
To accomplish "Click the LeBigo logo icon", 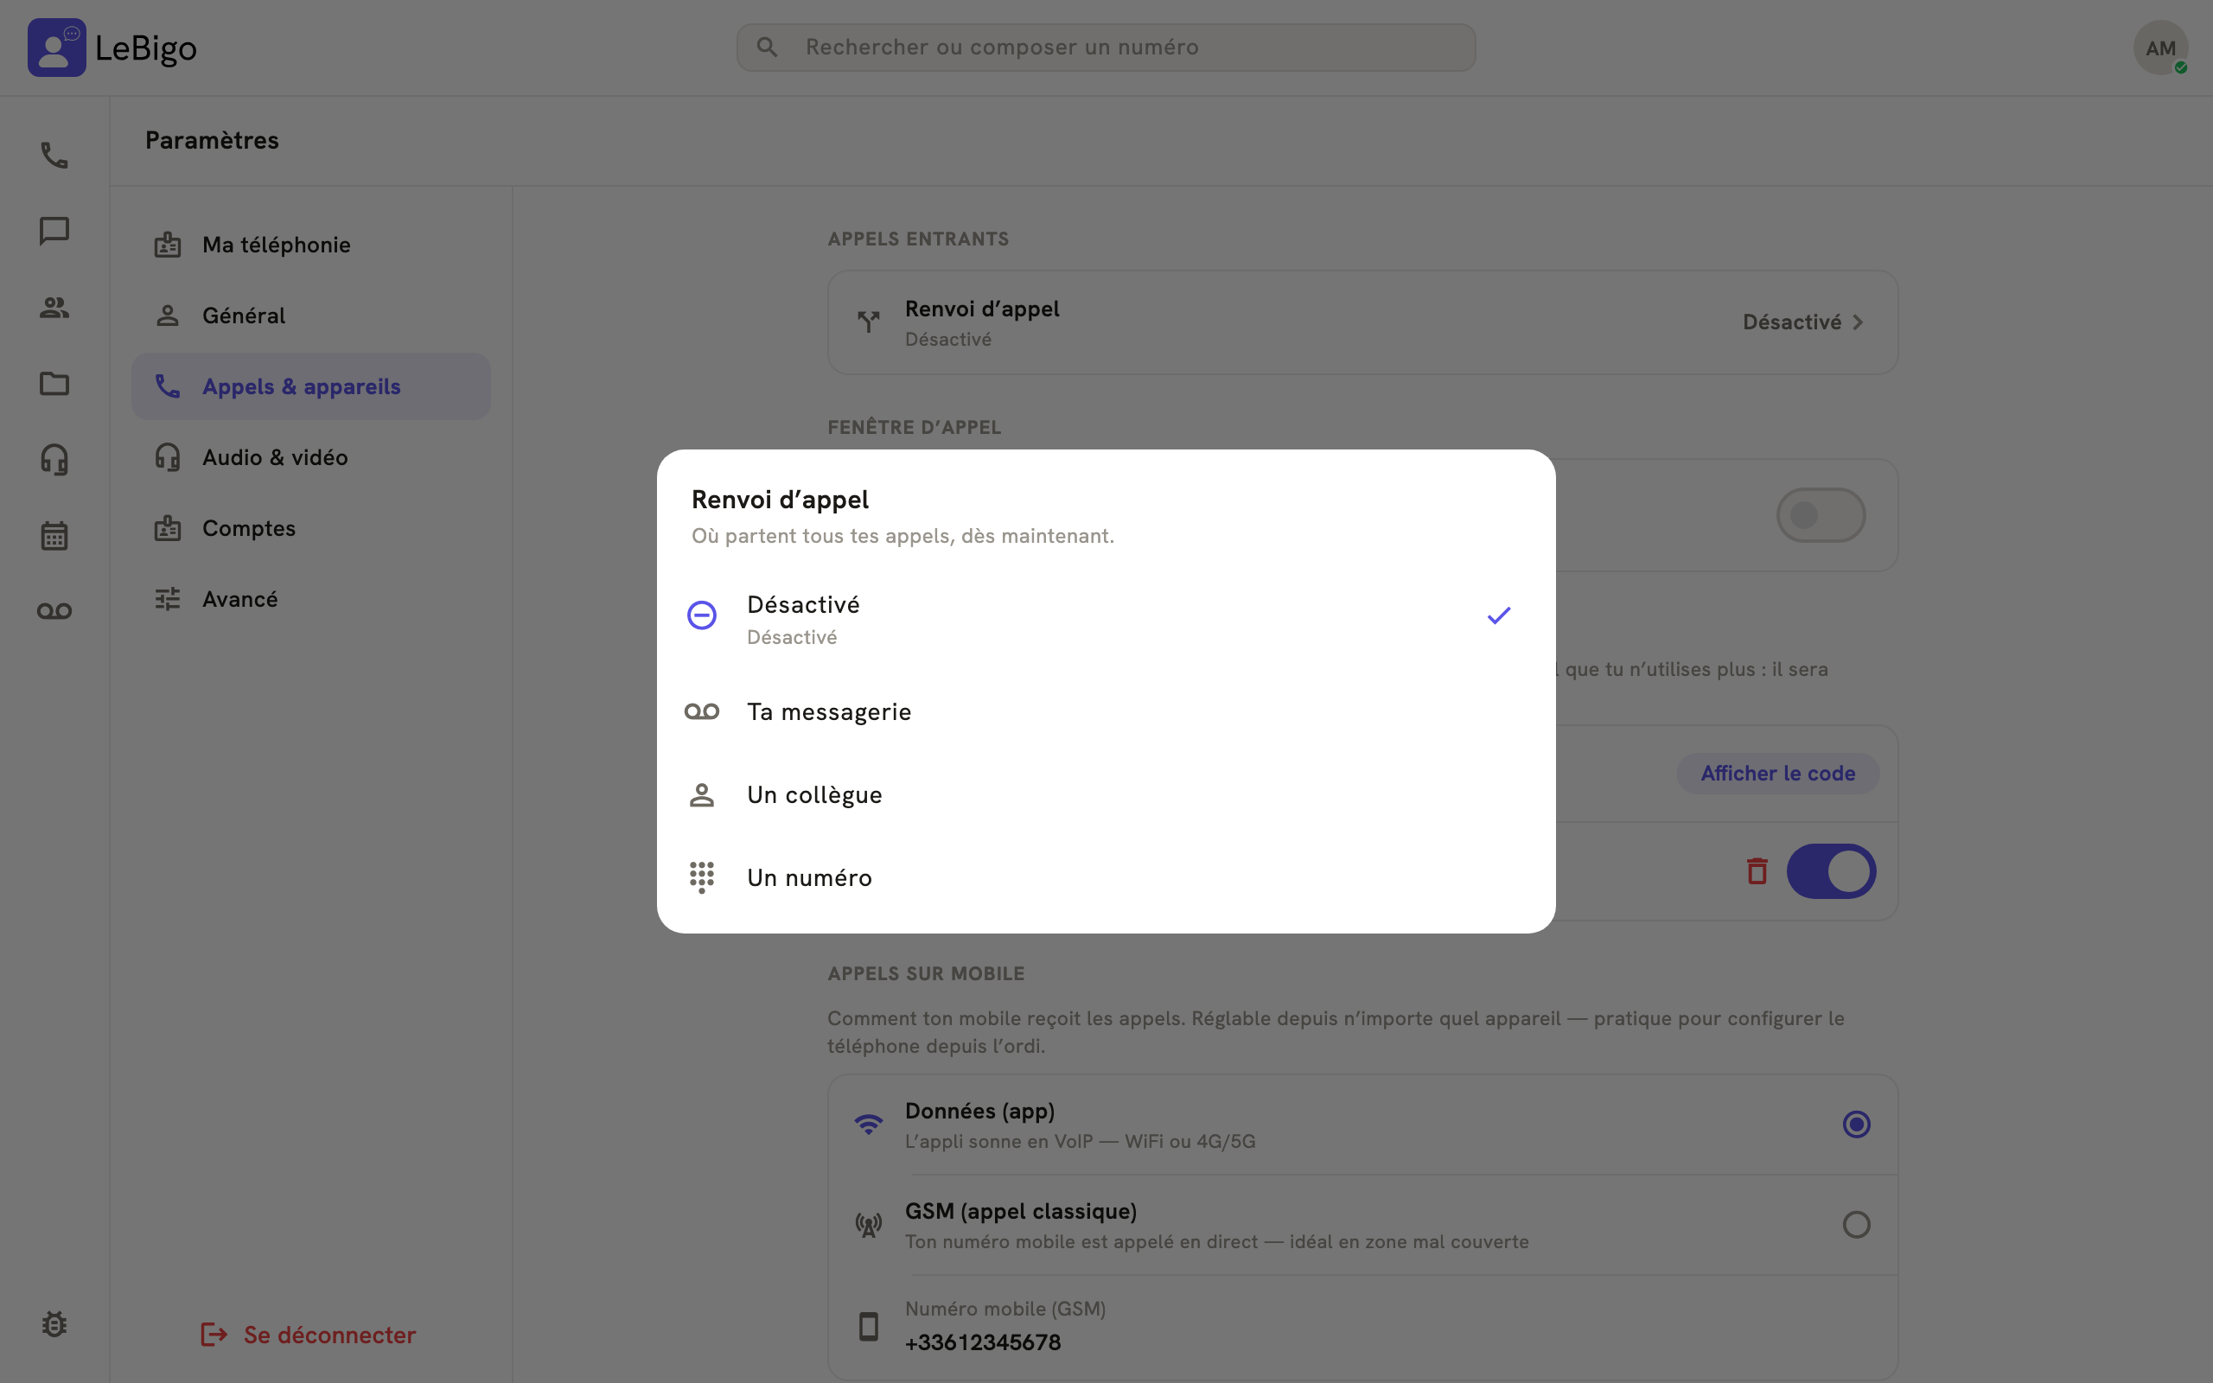I will (57, 48).
